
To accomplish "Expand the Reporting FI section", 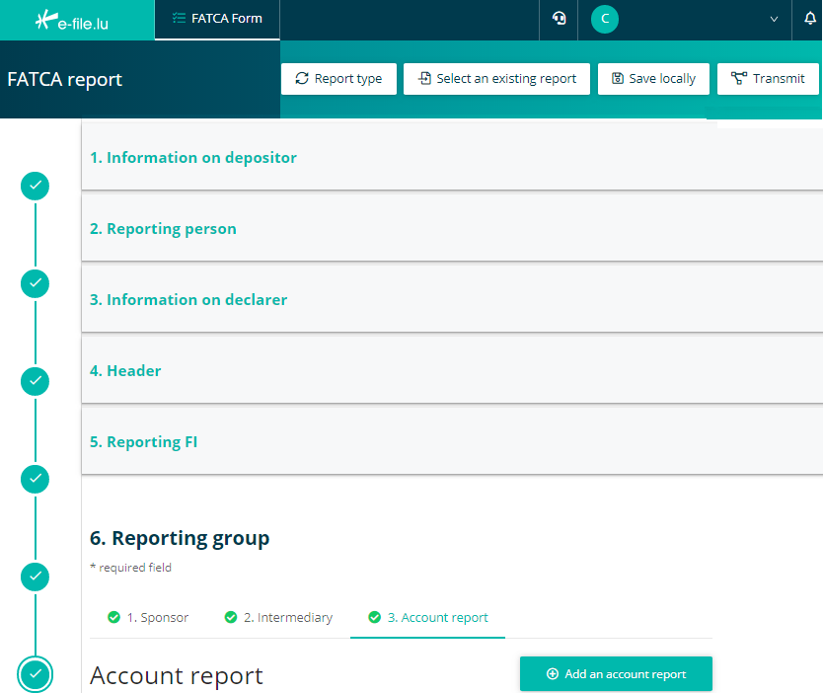I will point(144,442).
